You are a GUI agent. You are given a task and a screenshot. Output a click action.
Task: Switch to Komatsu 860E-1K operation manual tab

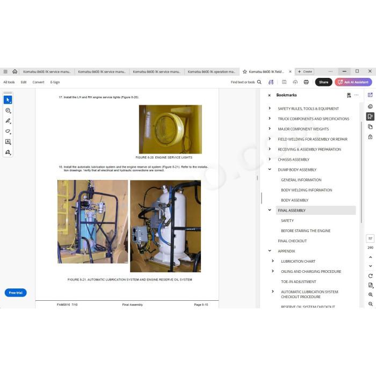(x=212, y=71)
